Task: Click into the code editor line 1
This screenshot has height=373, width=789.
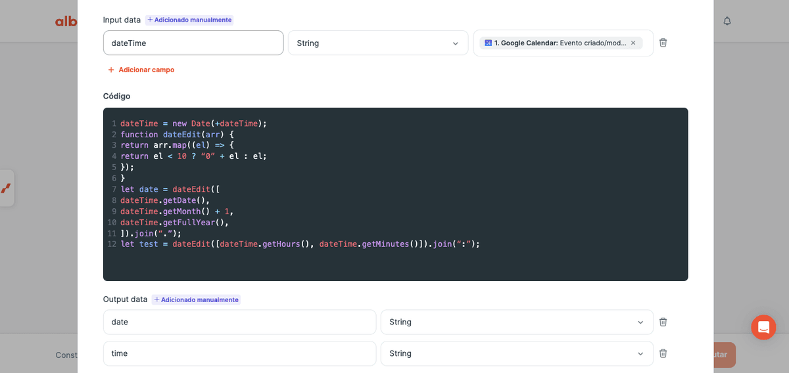Action: point(193,123)
